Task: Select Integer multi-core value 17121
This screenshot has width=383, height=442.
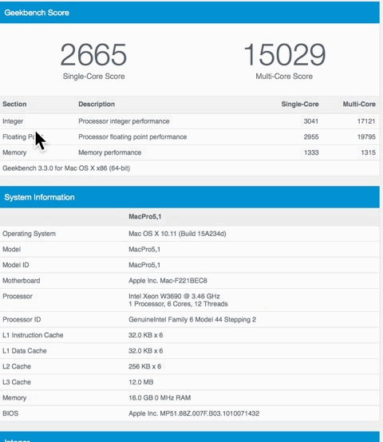Action: [x=366, y=121]
